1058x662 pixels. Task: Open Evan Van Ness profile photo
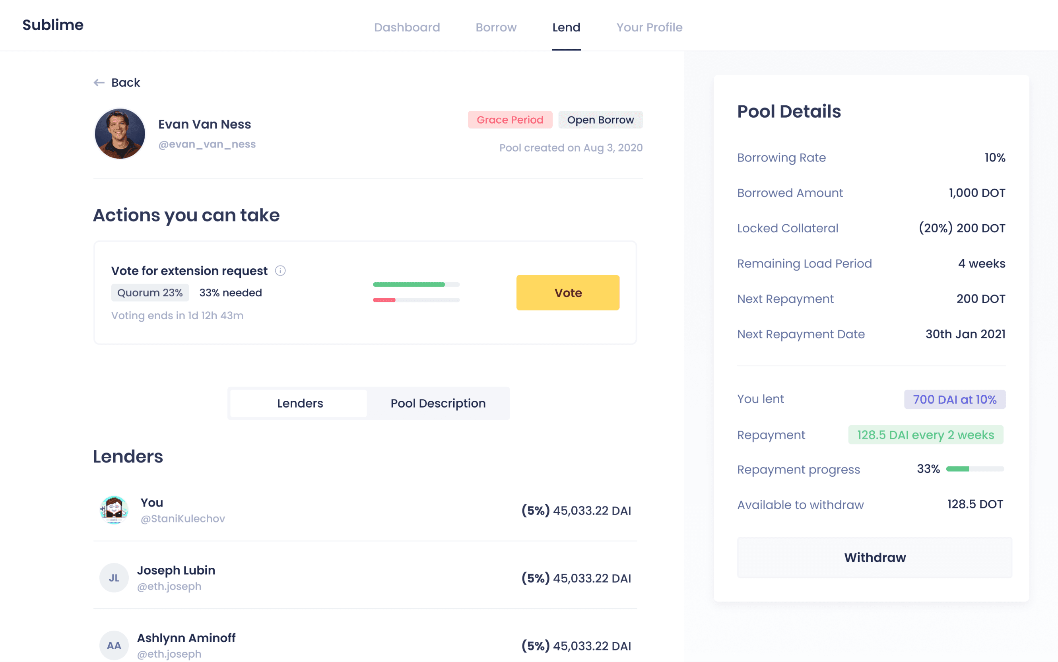pos(120,134)
